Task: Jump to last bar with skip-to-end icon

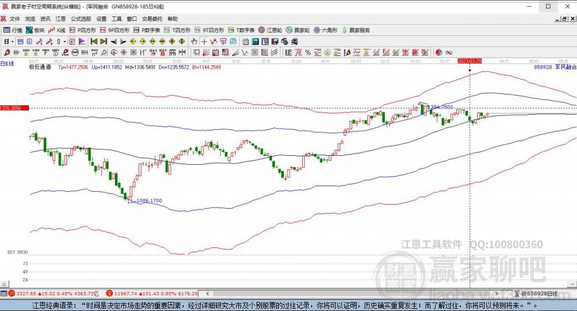Action: click(x=104, y=42)
